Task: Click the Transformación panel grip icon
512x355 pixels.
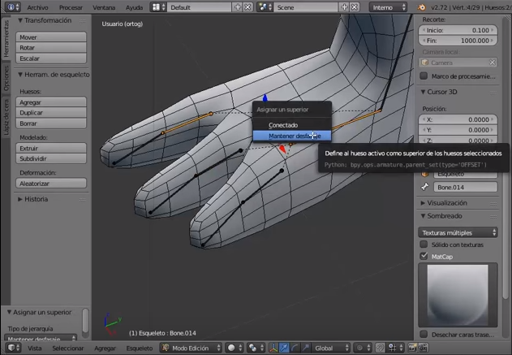Action: [x=83, y=20]
